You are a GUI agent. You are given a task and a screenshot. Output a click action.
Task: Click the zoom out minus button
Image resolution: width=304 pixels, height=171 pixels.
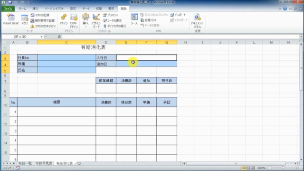click(269, 168)
